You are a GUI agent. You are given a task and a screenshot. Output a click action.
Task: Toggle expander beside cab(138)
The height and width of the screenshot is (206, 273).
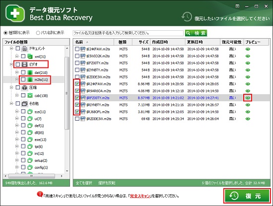pos(17,95)
